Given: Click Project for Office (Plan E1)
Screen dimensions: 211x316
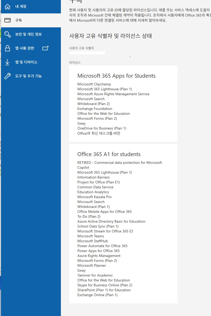Looking at the screenshot, I should (99, 182).
